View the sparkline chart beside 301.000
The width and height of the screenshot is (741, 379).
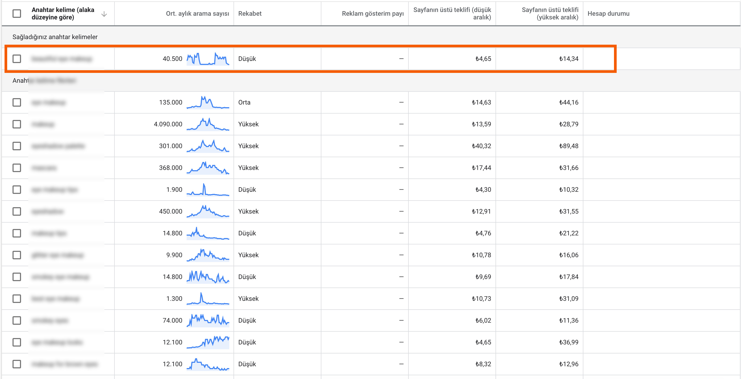pos(208,146)
